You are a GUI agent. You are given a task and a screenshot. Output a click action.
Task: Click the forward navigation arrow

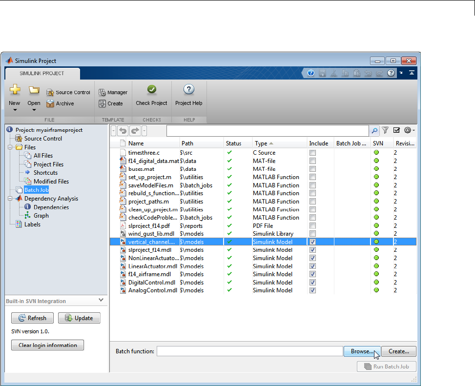click(135, 131)
